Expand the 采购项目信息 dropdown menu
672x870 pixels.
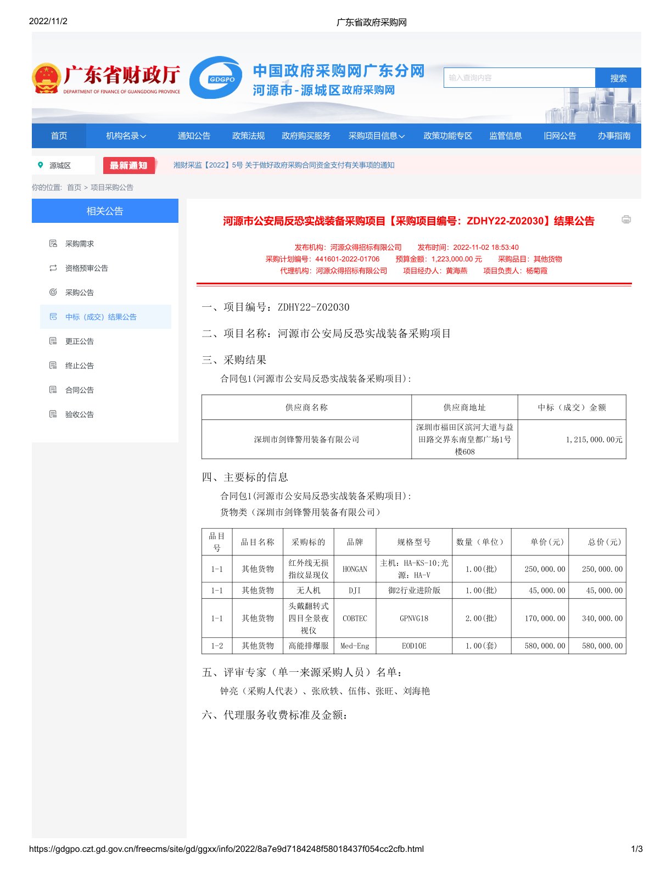[376, 136]
